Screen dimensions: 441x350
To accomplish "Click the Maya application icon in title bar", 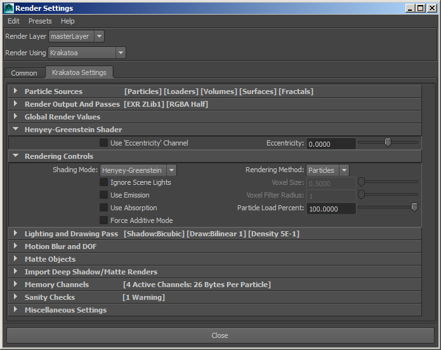I will (8, 8).
